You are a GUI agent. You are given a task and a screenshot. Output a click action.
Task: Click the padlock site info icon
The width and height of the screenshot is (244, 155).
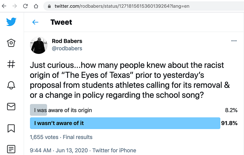tap(49, 6)
